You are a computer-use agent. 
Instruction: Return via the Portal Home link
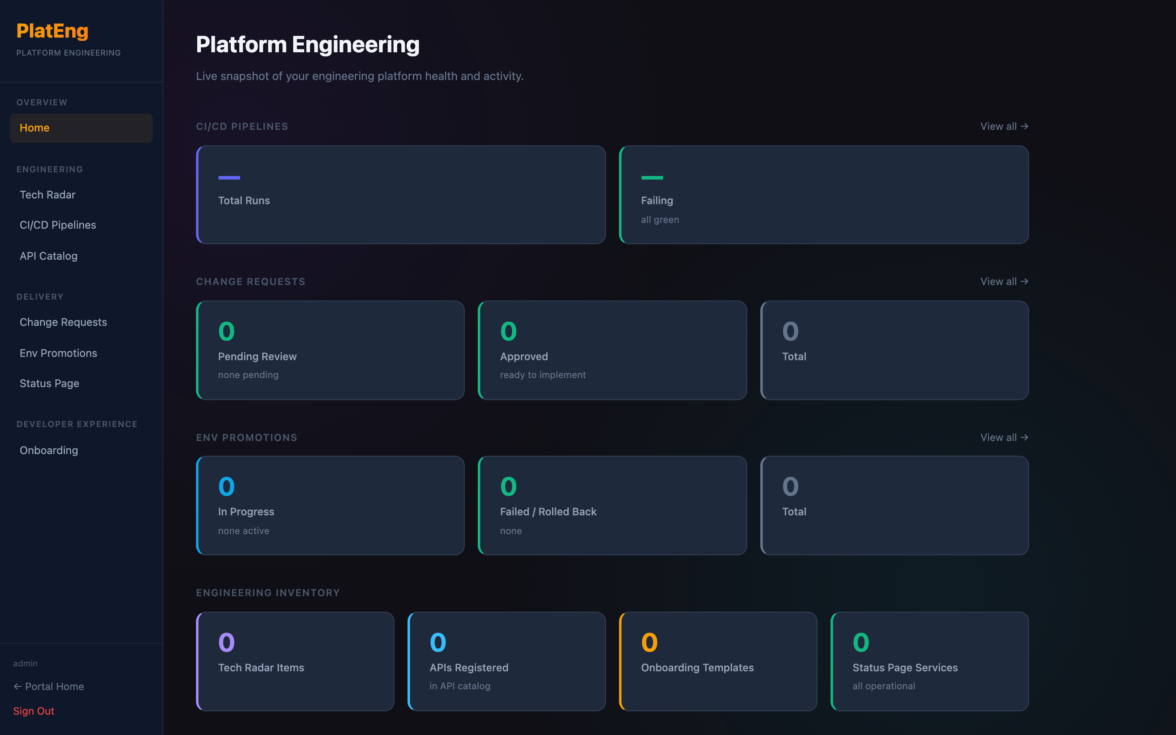point(54,686)
